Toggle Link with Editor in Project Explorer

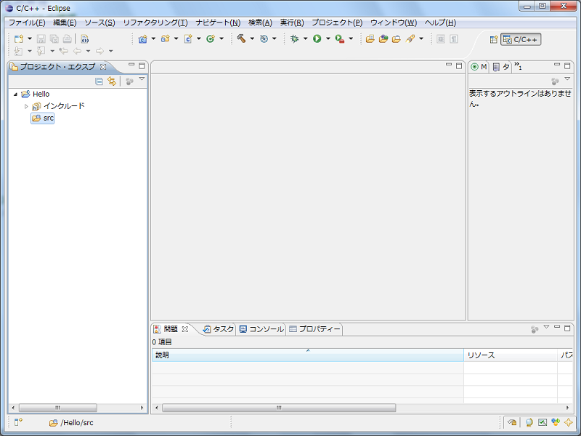pos(112,81)
